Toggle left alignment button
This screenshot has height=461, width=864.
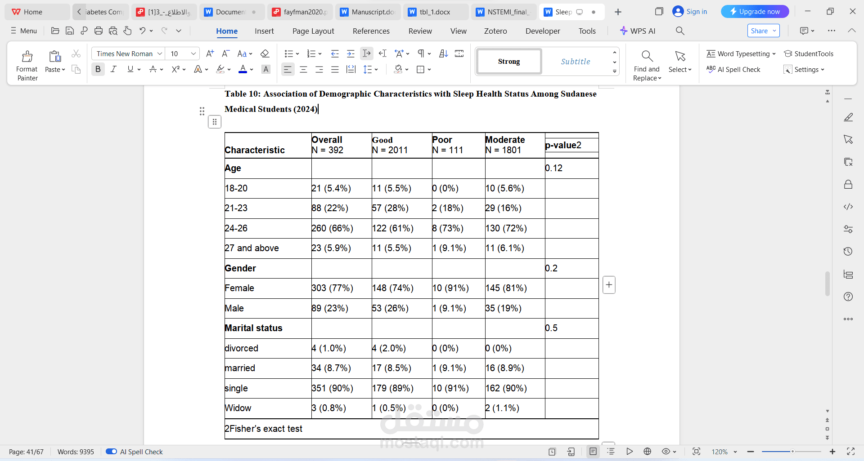pos(288,69)
